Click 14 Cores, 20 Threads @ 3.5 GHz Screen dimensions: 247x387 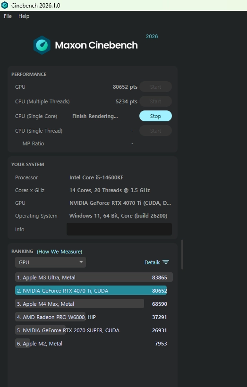110,190
